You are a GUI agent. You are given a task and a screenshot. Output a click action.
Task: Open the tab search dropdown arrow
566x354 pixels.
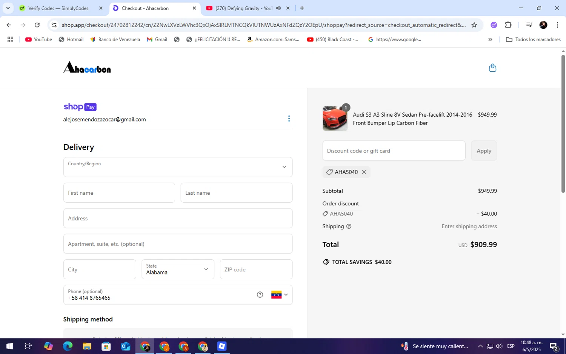point(8,8)
